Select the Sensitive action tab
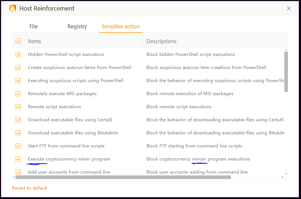The height and width of the screenshot is (199, 301). [x=121, y=27]
